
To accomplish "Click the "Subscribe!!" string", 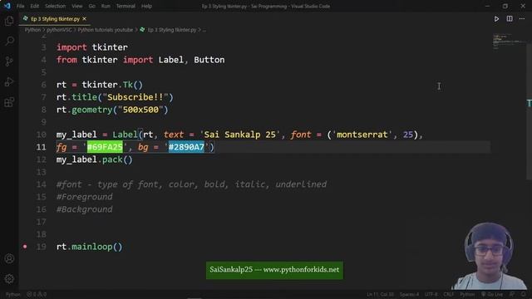I will [x=135, y=97].
